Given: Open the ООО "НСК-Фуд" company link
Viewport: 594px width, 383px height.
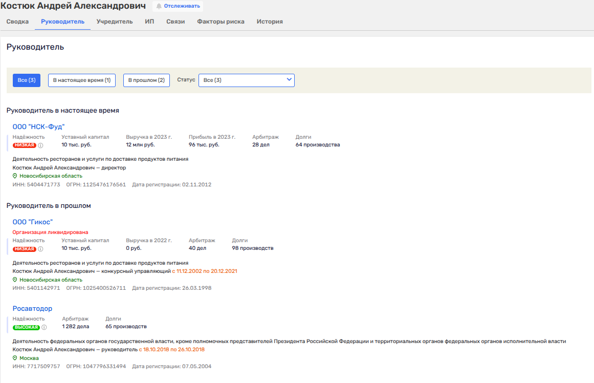Looking at the screenshot, I should [x=39, y=126].
